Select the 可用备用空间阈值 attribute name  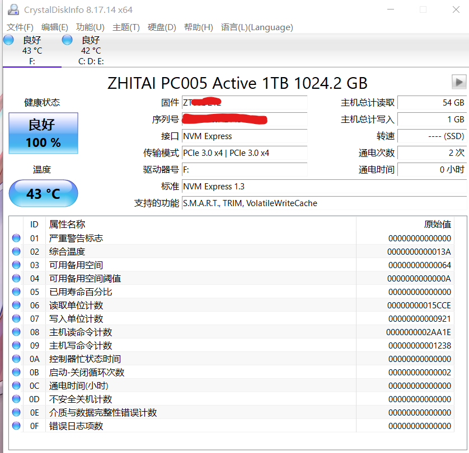pyautogui.click(x=85, y=278)
